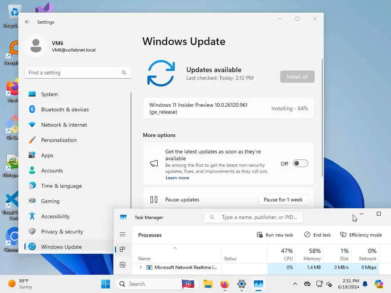The image size is (391, 293).
Task: Sort processes by Disk column
Action: 338,254
